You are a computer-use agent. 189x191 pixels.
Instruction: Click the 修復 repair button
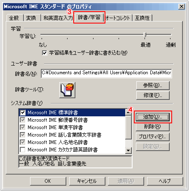click(153, 95)
